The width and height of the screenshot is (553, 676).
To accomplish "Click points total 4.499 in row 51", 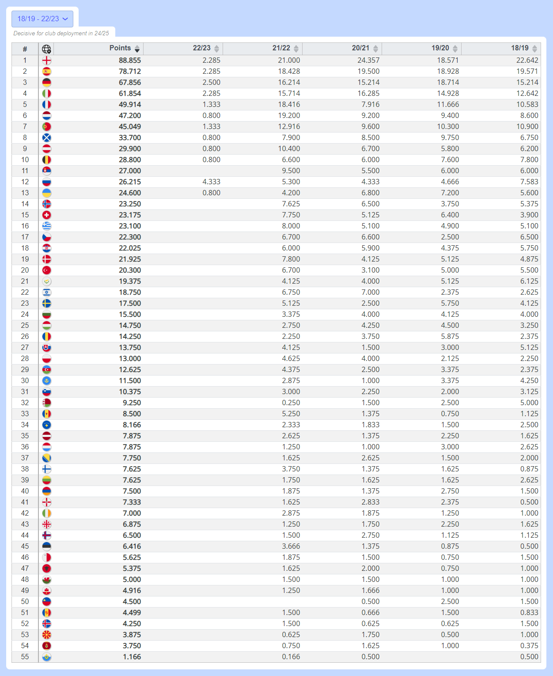I will pyautogui.click(x=132, y=613).
